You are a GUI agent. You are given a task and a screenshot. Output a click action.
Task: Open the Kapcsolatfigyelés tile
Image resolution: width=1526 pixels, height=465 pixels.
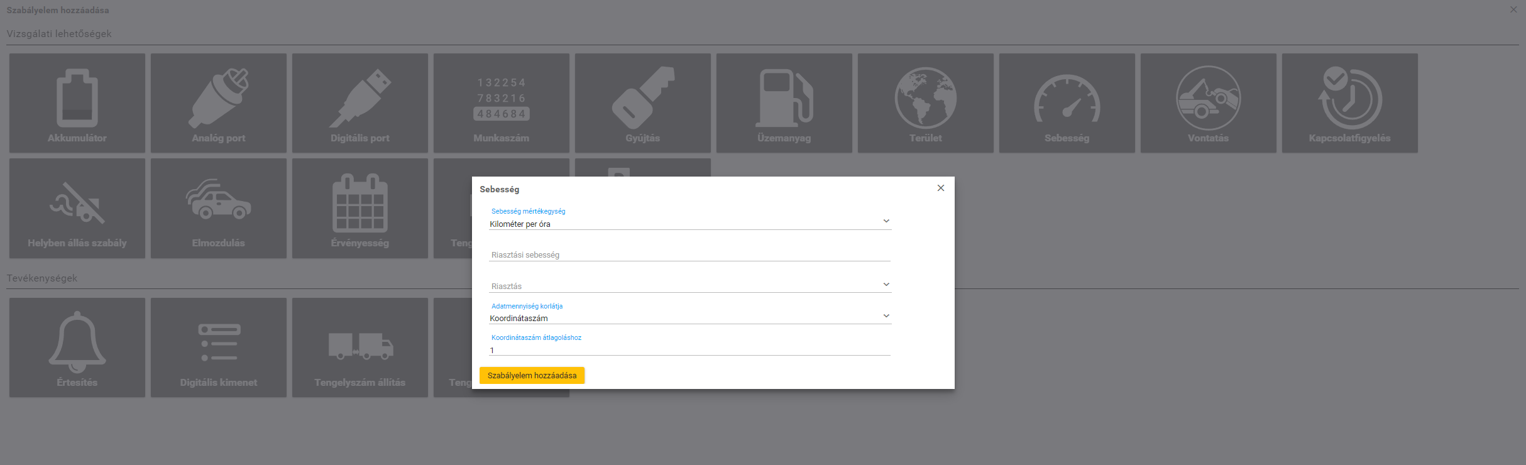[x=1349, y=103]
